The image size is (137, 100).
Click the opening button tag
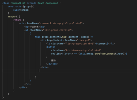point(50,47)
